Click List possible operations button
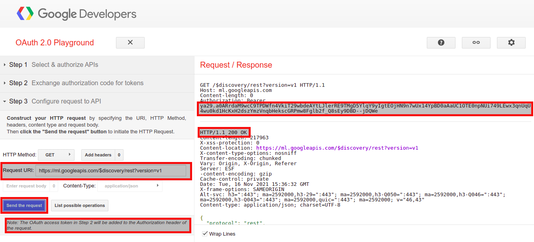This screenshot has height=242, width=534. point(80,205)
